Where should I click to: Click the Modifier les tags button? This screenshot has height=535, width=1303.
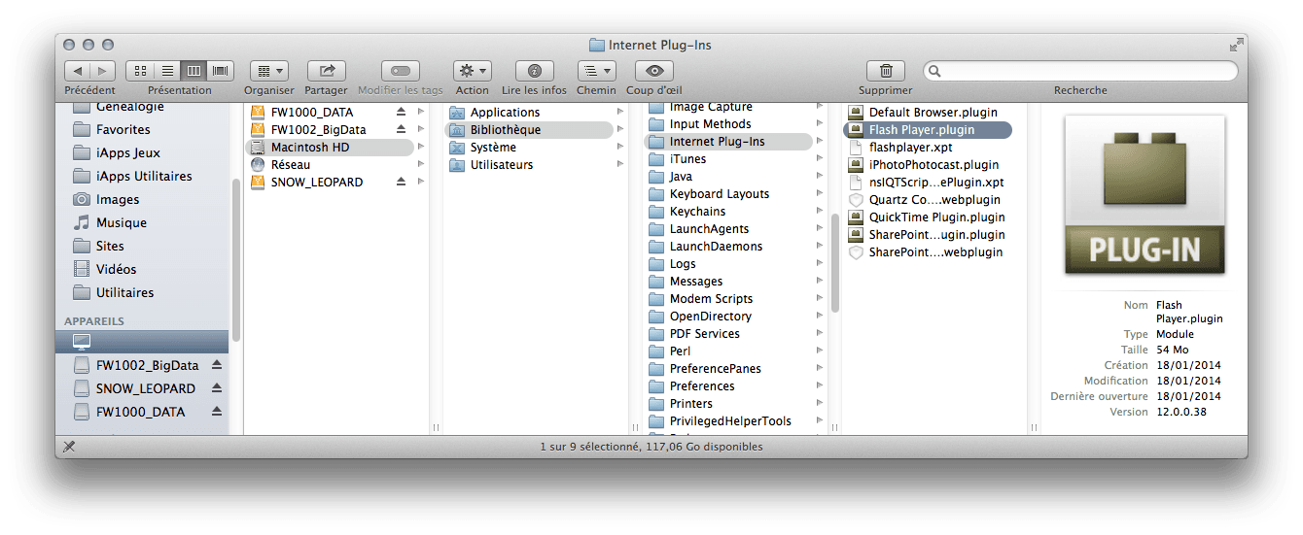[x=401, y=71]
